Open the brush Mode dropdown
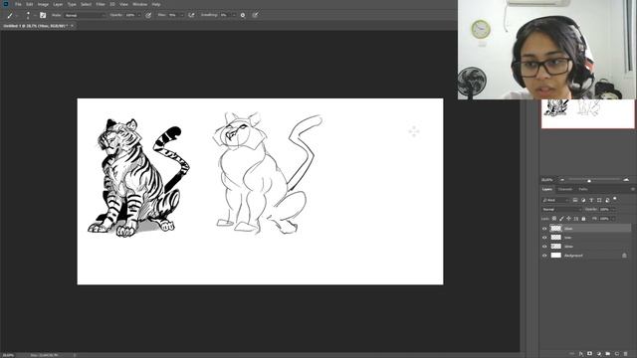Image resolution: width=637 pixels, height=358 pixels. click(x=85, y=16)
